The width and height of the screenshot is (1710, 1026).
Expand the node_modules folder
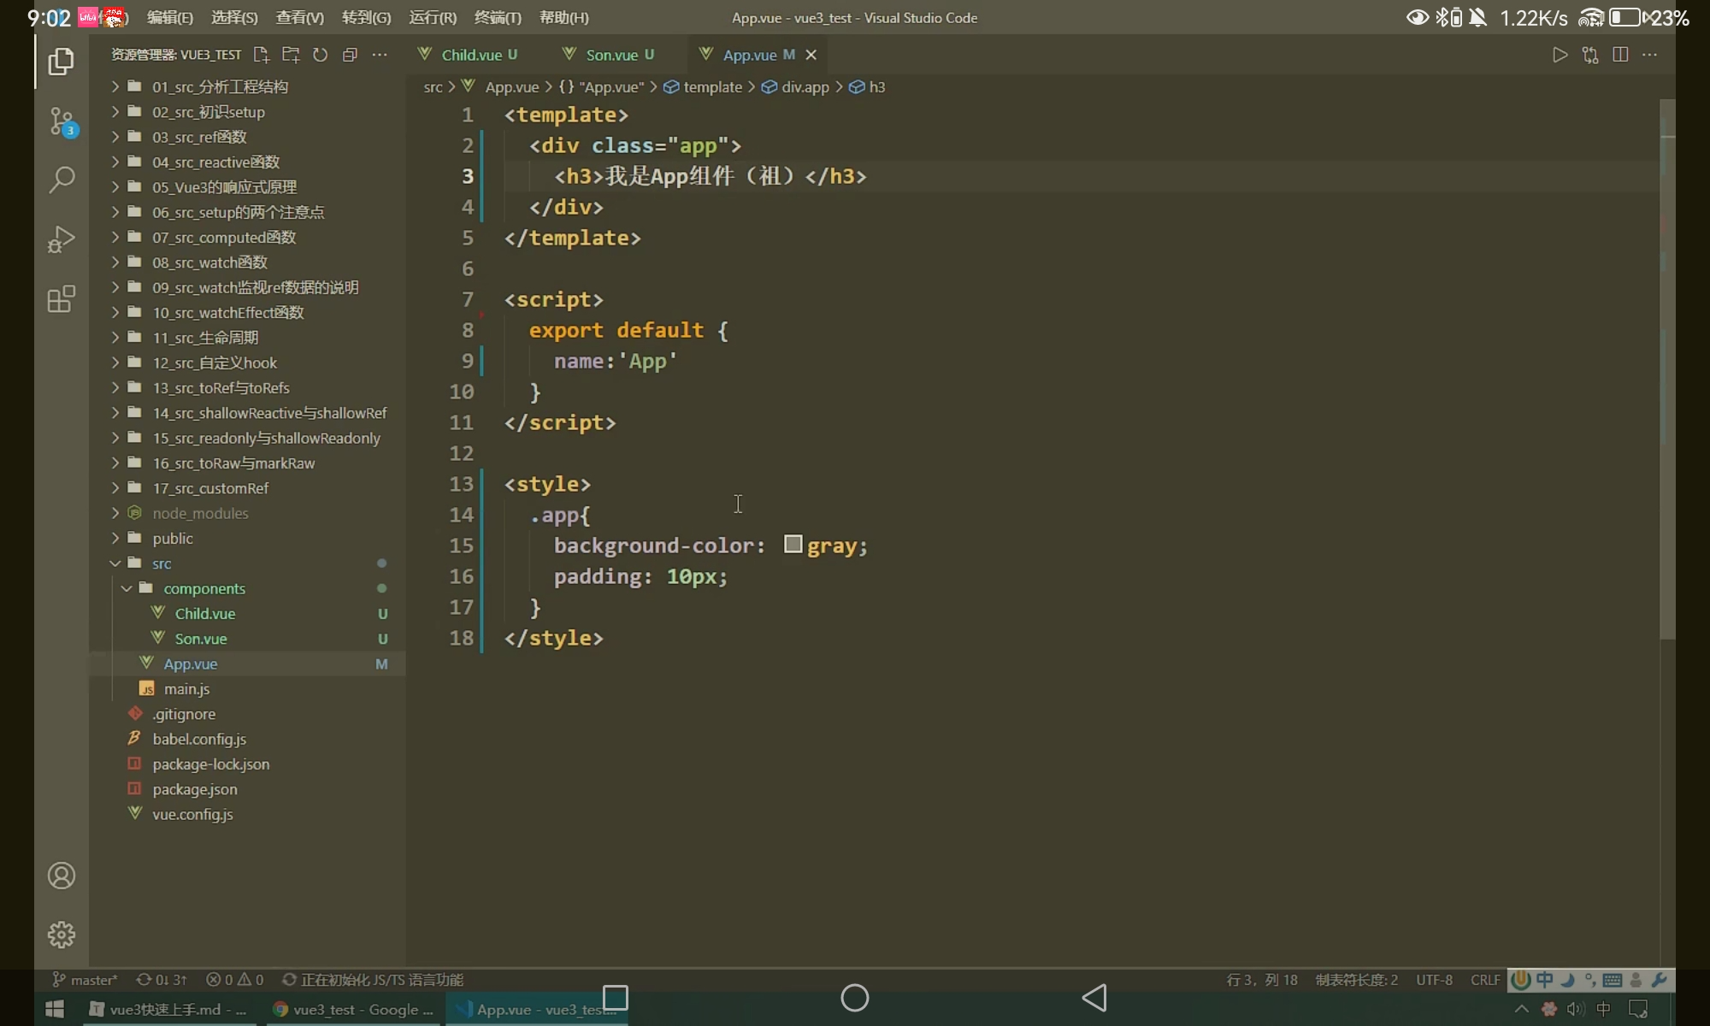pyautogui.click(x=200, y=513)
